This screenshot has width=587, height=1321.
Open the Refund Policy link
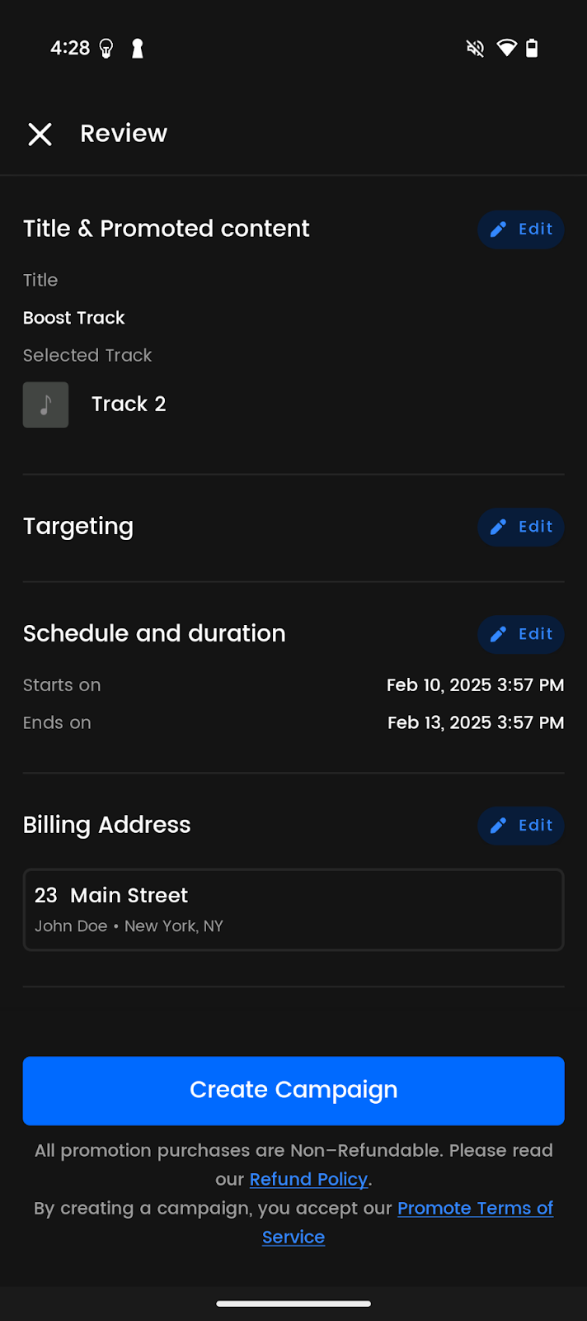pyautogui.click(x=308, y=1179)
